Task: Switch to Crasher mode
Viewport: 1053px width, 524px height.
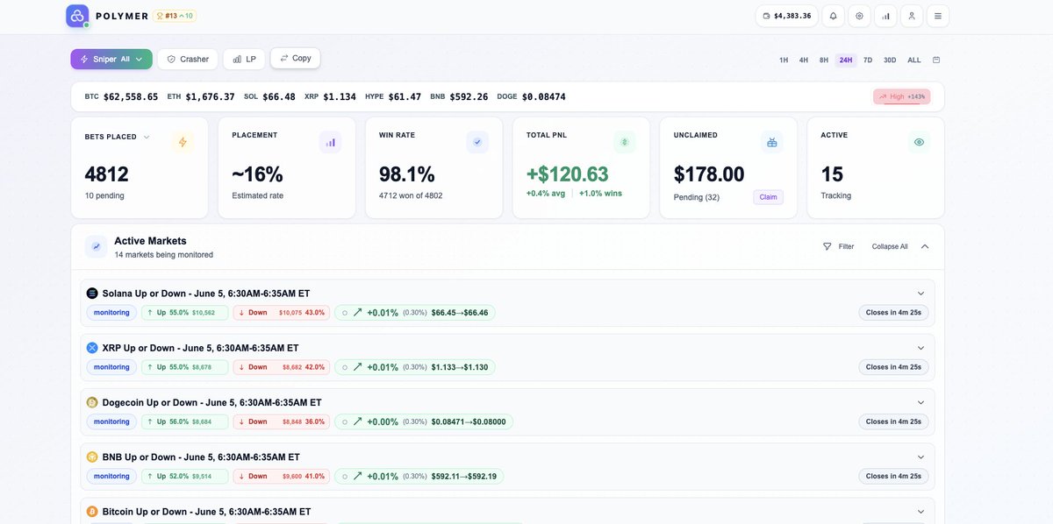Action: [x=188, y=59]
